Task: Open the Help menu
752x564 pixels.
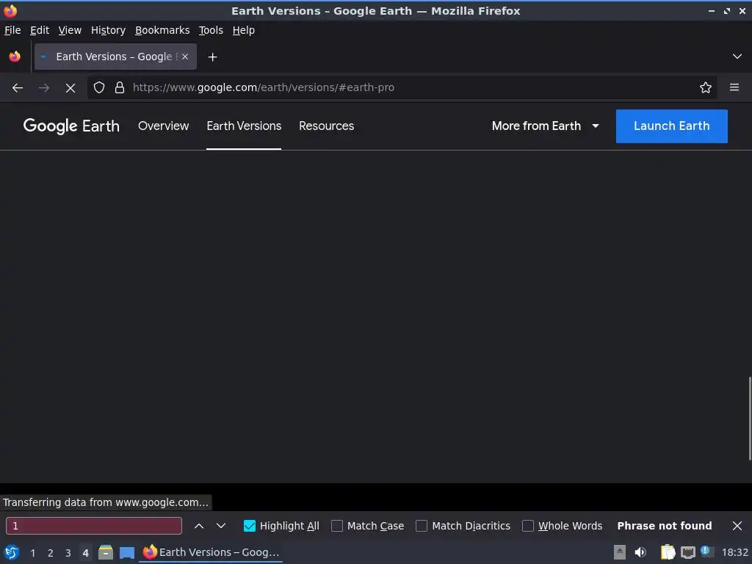Action: click(x=244, y=30)
